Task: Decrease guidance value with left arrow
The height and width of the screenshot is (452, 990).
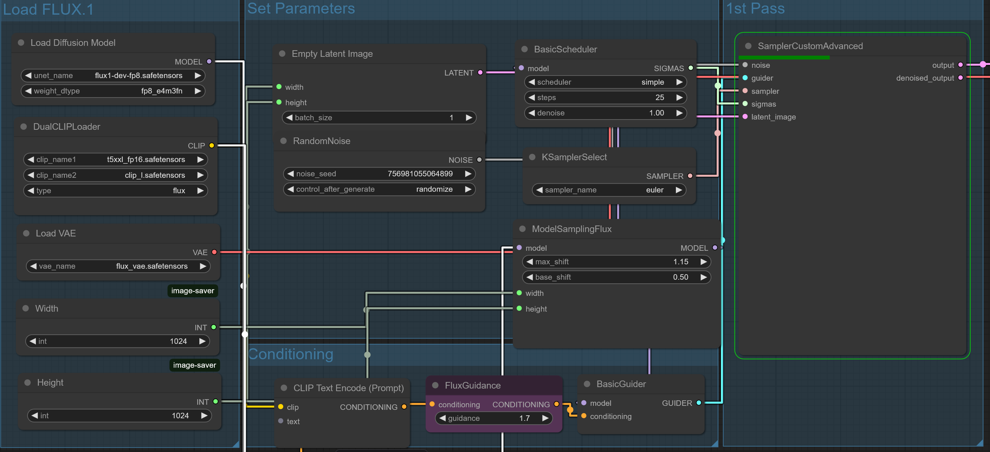Action: [442, 418]
